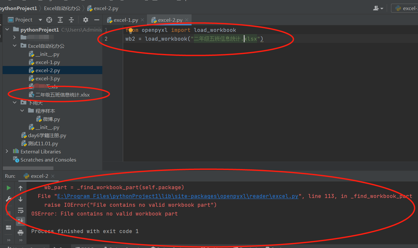This screenshot has height=248, width=418.
Task: Click the Expand All icon in Project toolbar
Action: coord(60,20)
